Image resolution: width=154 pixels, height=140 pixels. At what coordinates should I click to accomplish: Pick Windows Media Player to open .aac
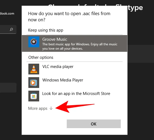coord(75,83)
